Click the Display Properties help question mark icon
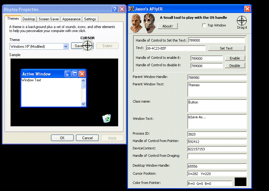Screen dimensions: 269x191 [x=115, y=9]
